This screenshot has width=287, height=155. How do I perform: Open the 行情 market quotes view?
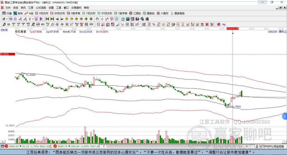(7, 13)
